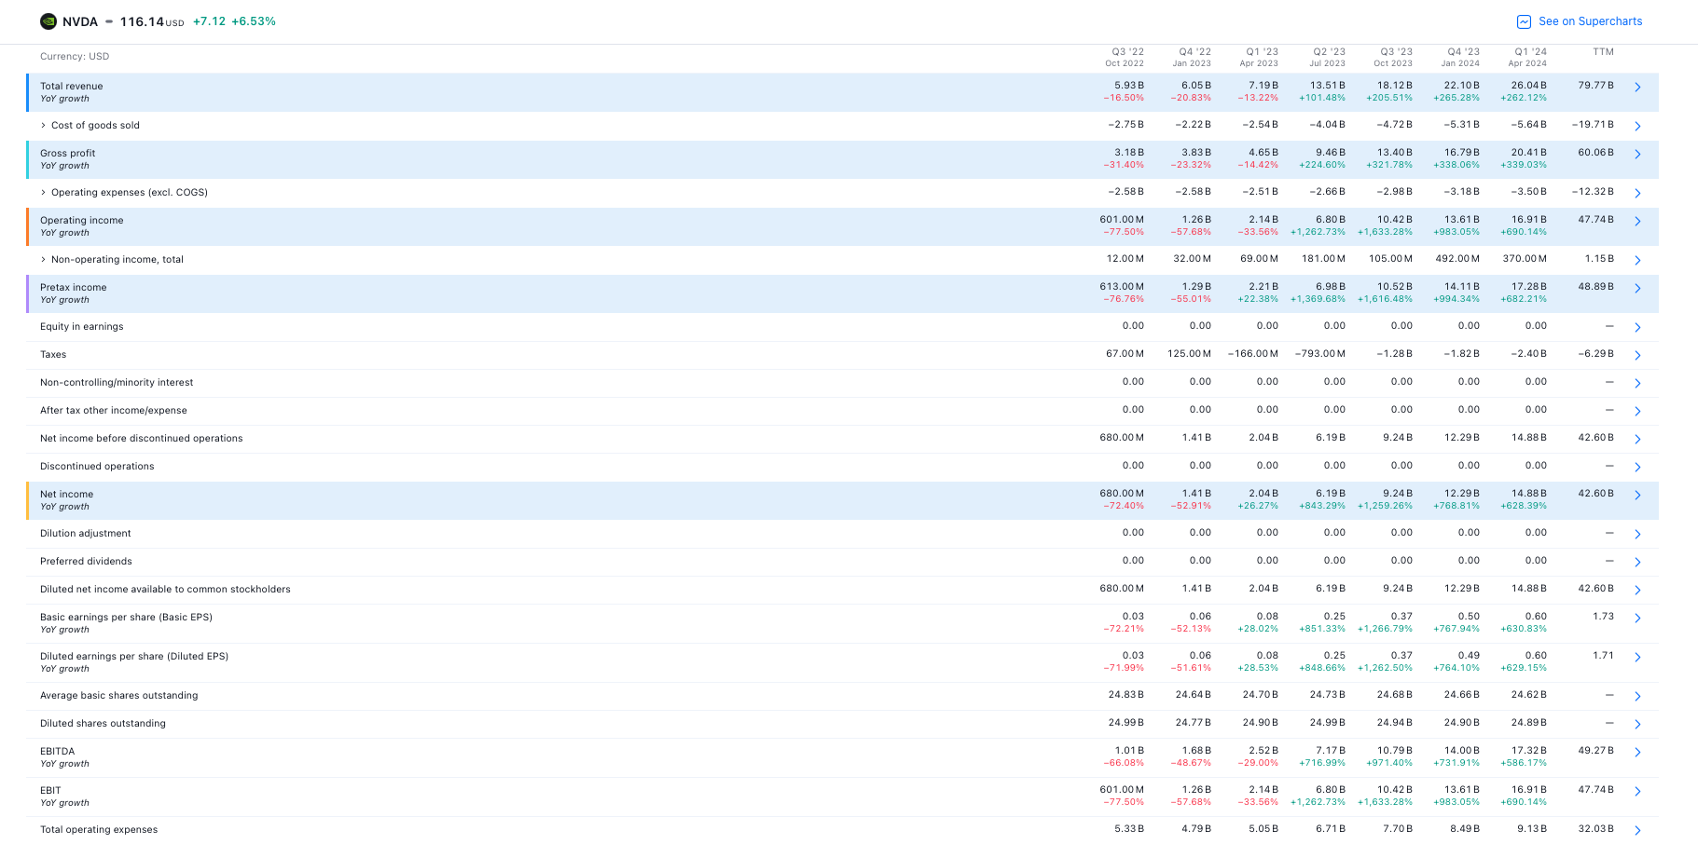
Task: Open the Total operating expenses row arrow
Action: [x=1637, y=830]
